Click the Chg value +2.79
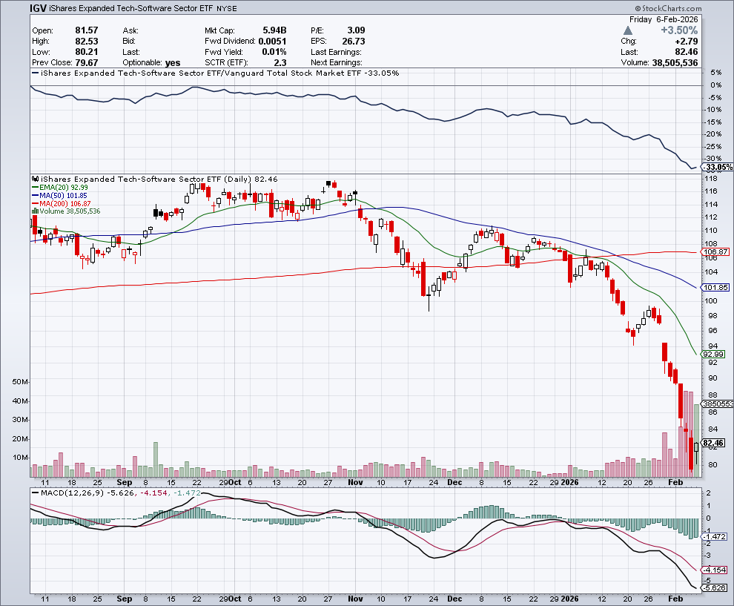The image size is (734, 606). click(687, 42)
